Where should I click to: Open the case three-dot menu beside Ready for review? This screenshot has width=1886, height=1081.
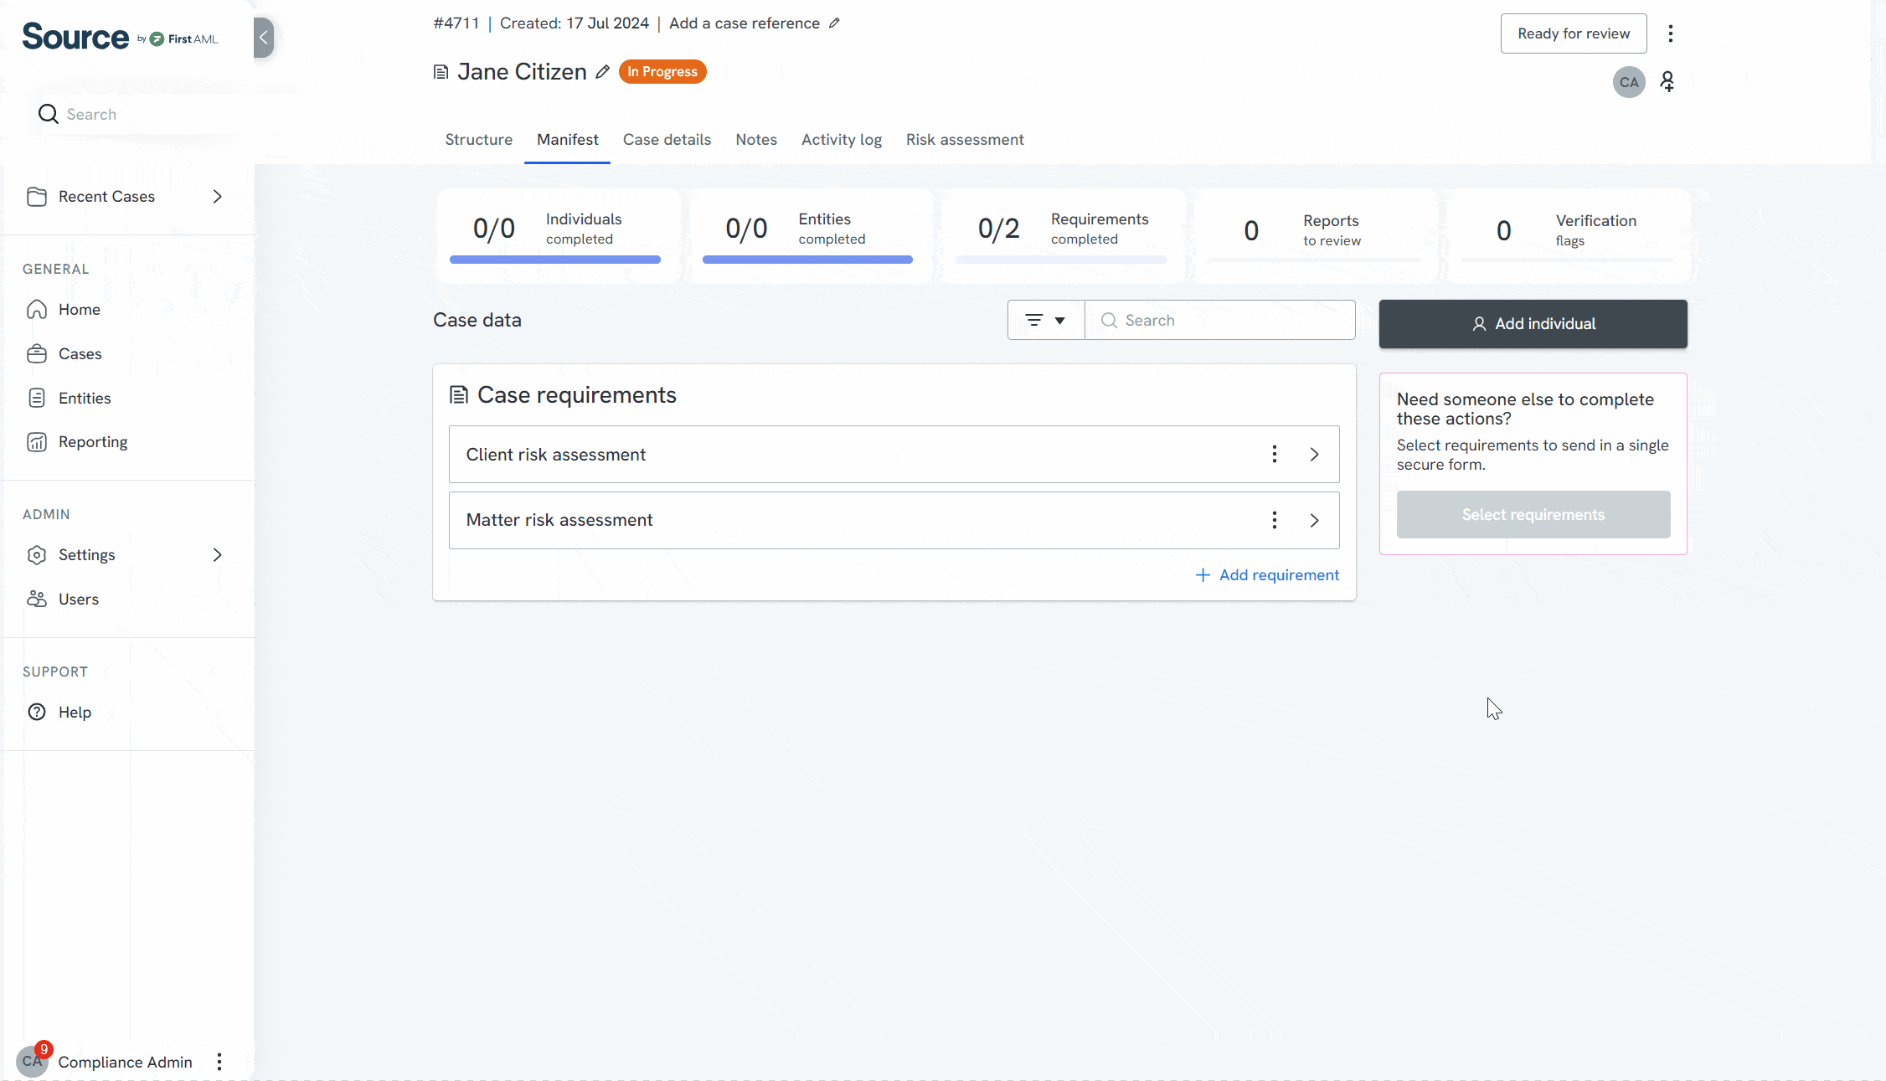[x=1670, y=33]
